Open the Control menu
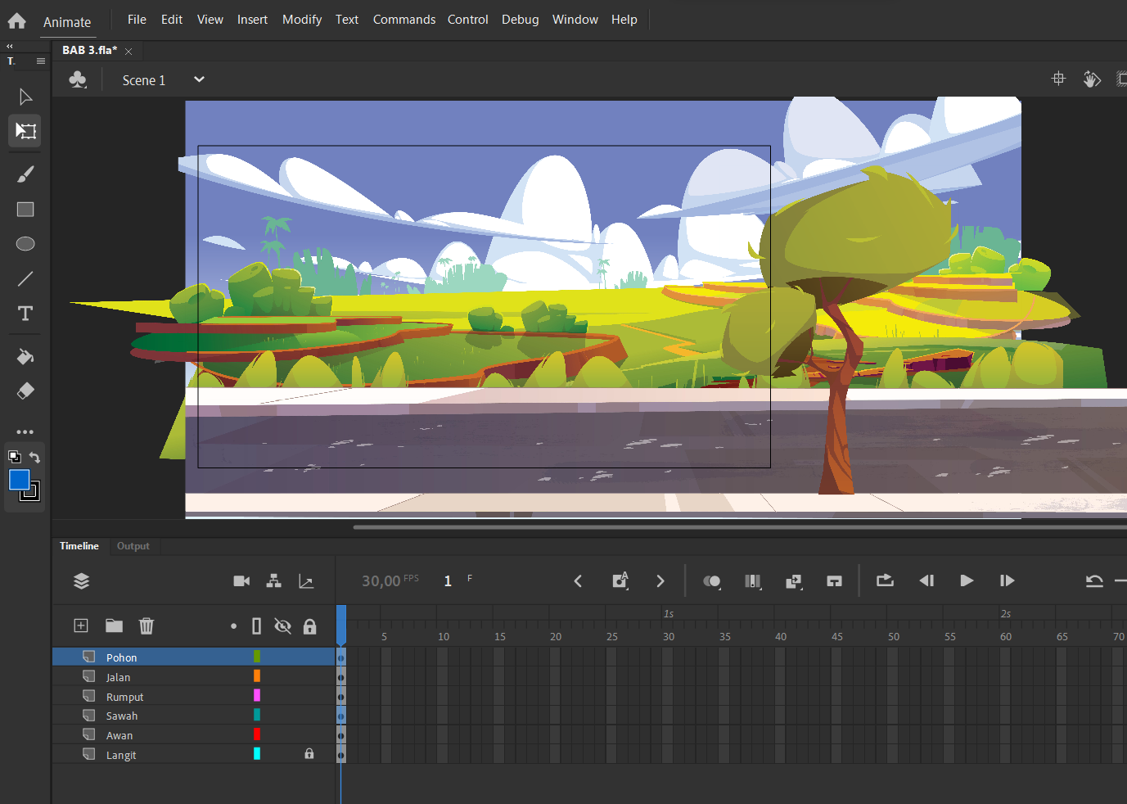 [x=468, y=20]
